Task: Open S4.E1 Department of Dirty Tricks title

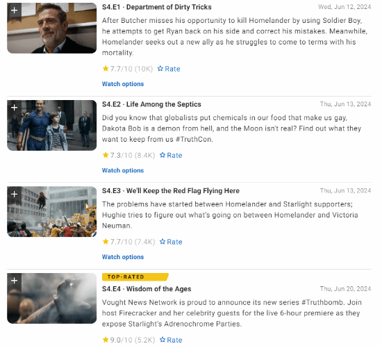Action: click(157, 7)
